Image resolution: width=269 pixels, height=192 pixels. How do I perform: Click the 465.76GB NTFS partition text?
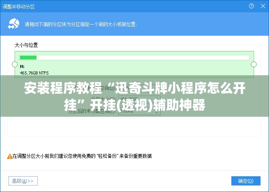[x=34, y=73]
